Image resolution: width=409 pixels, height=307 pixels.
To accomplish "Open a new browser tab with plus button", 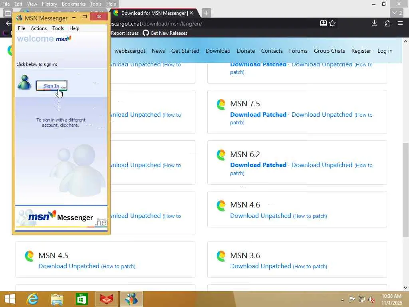I will (206, 13).
